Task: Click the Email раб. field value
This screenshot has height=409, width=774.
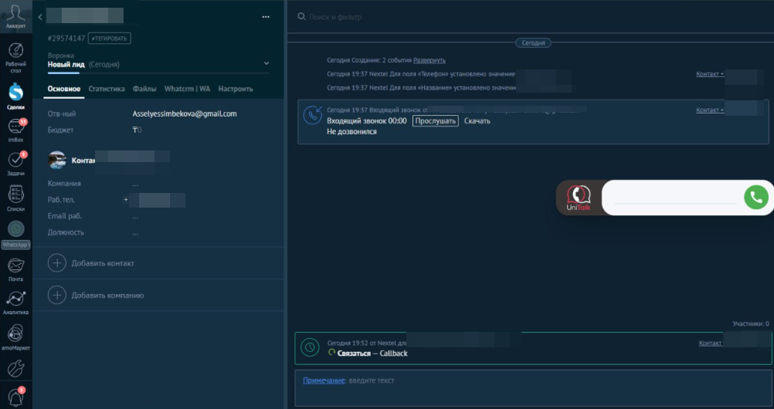Action: (x=135, y=216)
